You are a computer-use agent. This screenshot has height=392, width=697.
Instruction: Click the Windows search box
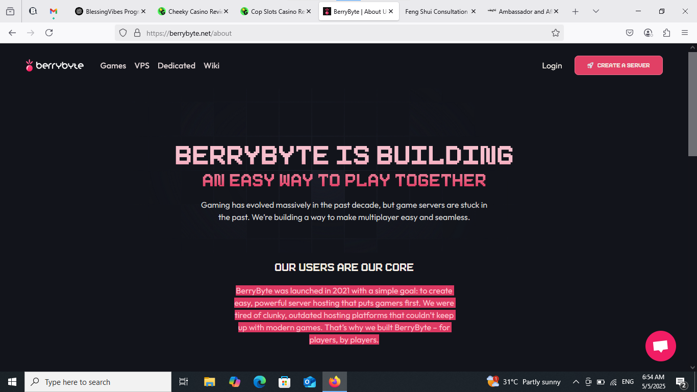tap(98, 382)
